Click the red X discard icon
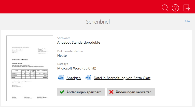195x107 pixels. click(x=111, y=92)
